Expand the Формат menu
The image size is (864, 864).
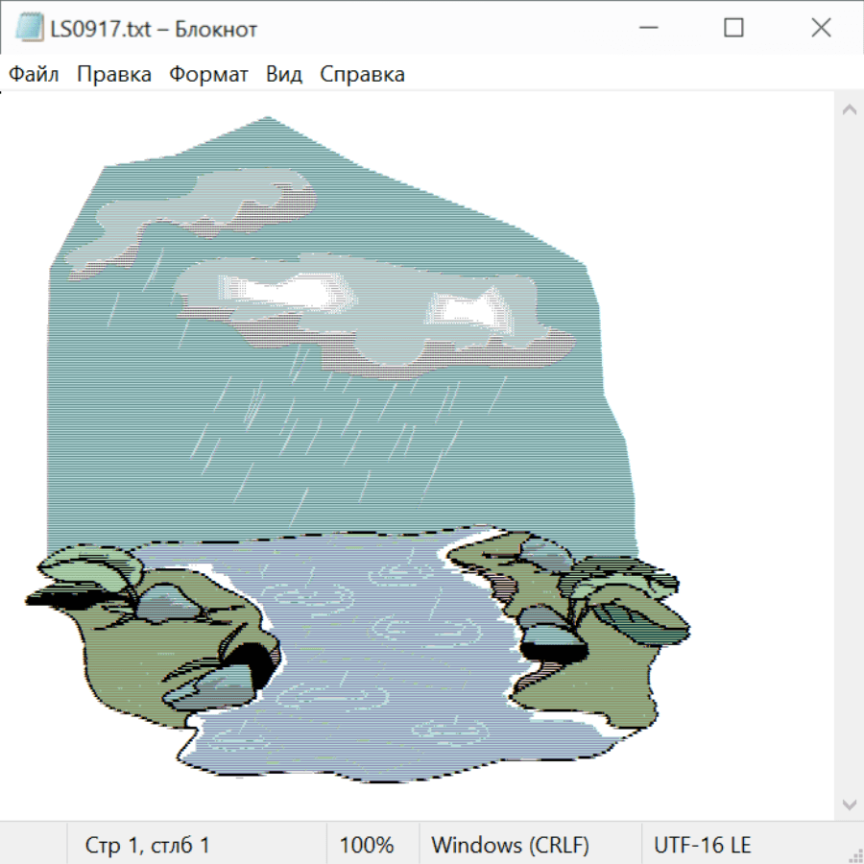208,75
